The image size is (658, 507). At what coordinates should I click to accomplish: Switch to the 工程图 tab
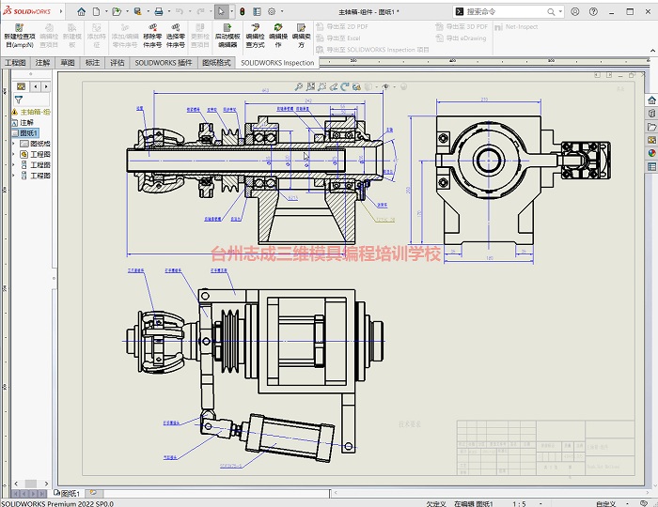(x=16, y=63)
